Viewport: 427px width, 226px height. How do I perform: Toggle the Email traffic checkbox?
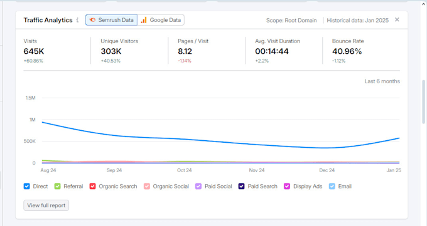(x=332, y=187)
